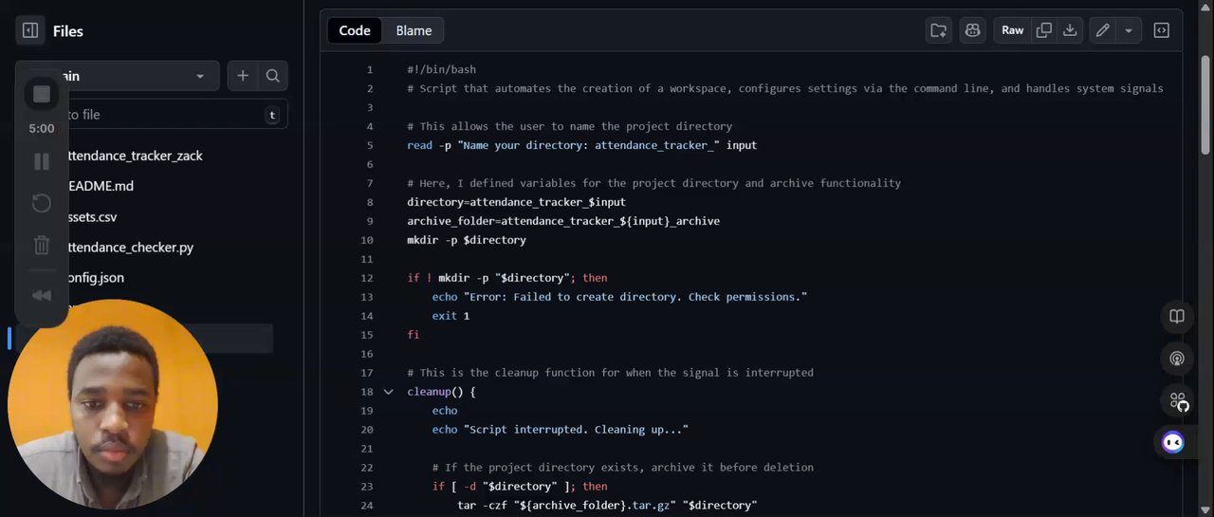The width and height of the screenshot is (1214, 517).
Task: Switch to the Code tab
Action: pyautogui.click(x=355, y=30)
